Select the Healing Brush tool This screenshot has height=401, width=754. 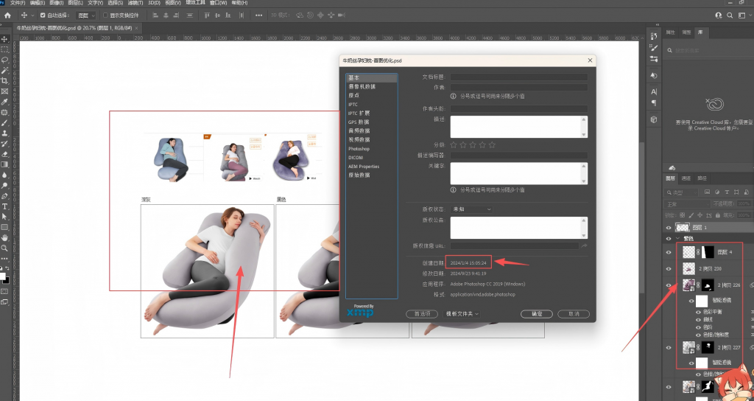click(x=5, y=112)
